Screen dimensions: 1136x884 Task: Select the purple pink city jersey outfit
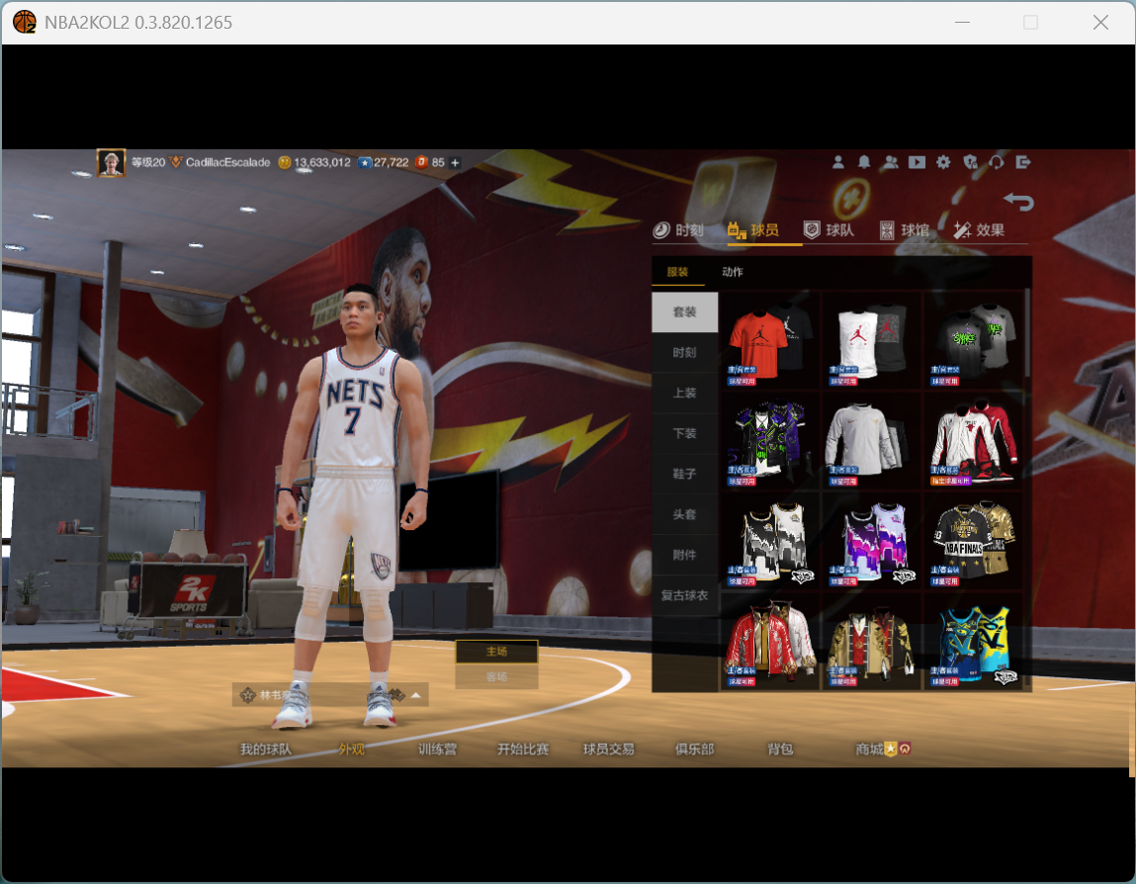pyautogui.click(x=872, y=541)
